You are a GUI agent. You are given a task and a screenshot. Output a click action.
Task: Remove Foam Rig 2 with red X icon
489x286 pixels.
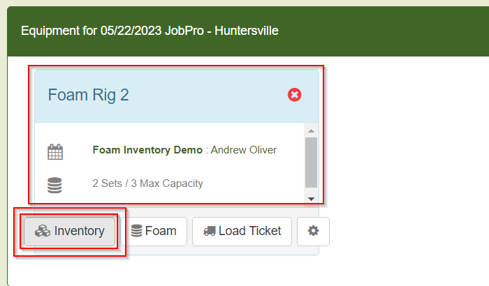pos(295,95)
